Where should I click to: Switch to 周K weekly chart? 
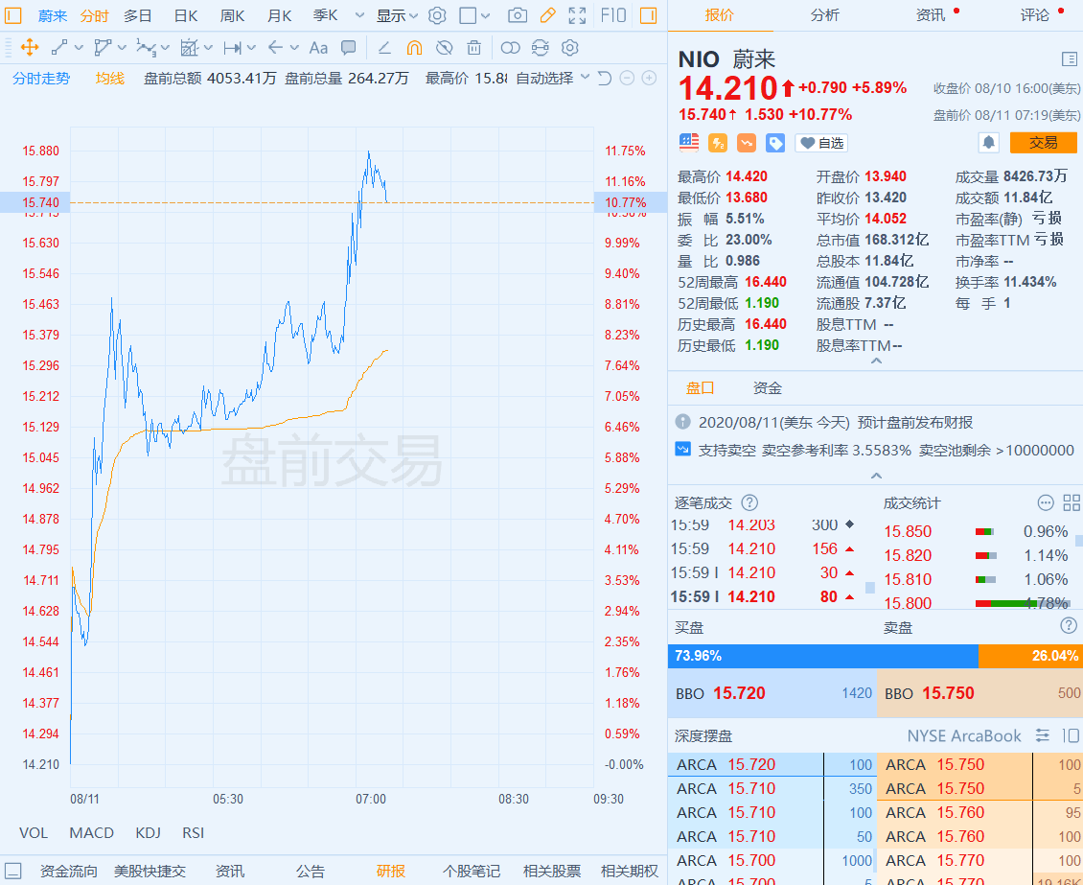tap(233, 15)
